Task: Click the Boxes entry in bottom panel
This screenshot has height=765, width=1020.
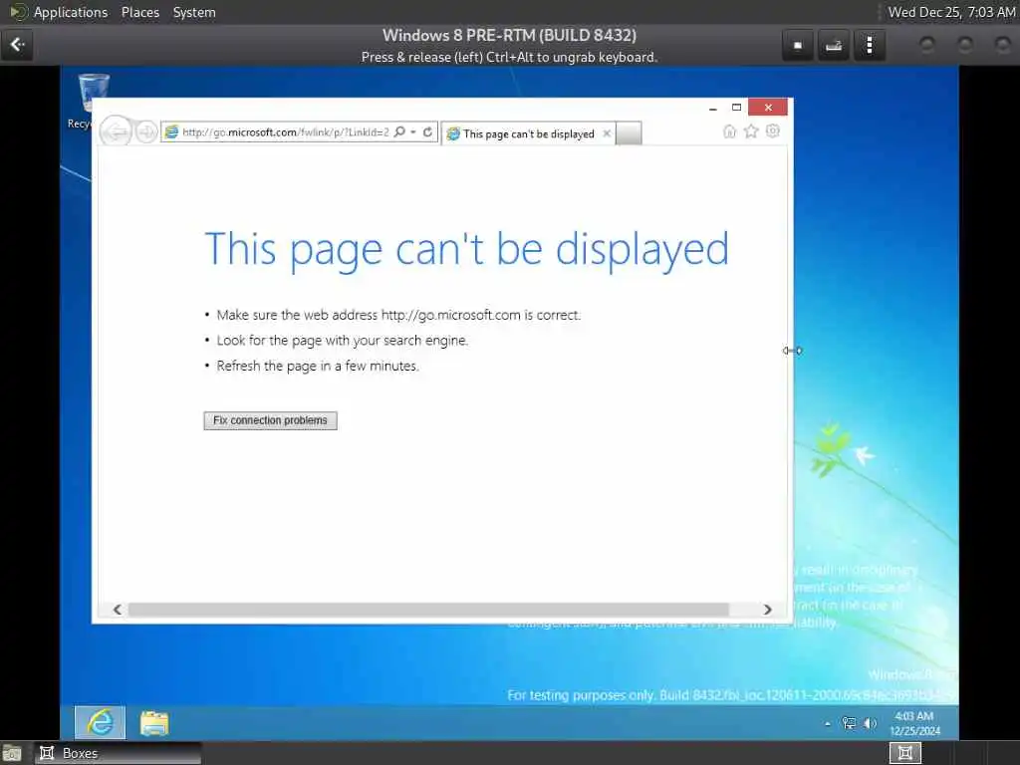Action: [x=118, y=753]
